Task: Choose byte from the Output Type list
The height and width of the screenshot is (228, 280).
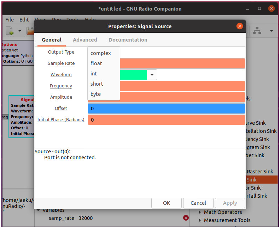Action: pos(104,94)
